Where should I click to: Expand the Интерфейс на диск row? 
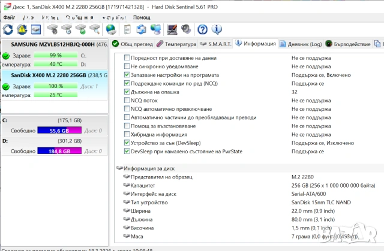pyautogui.click(x=126, y=194)
